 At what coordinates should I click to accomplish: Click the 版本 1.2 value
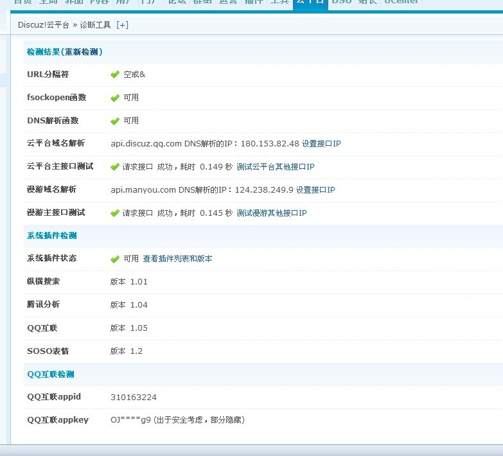[126, 351]
